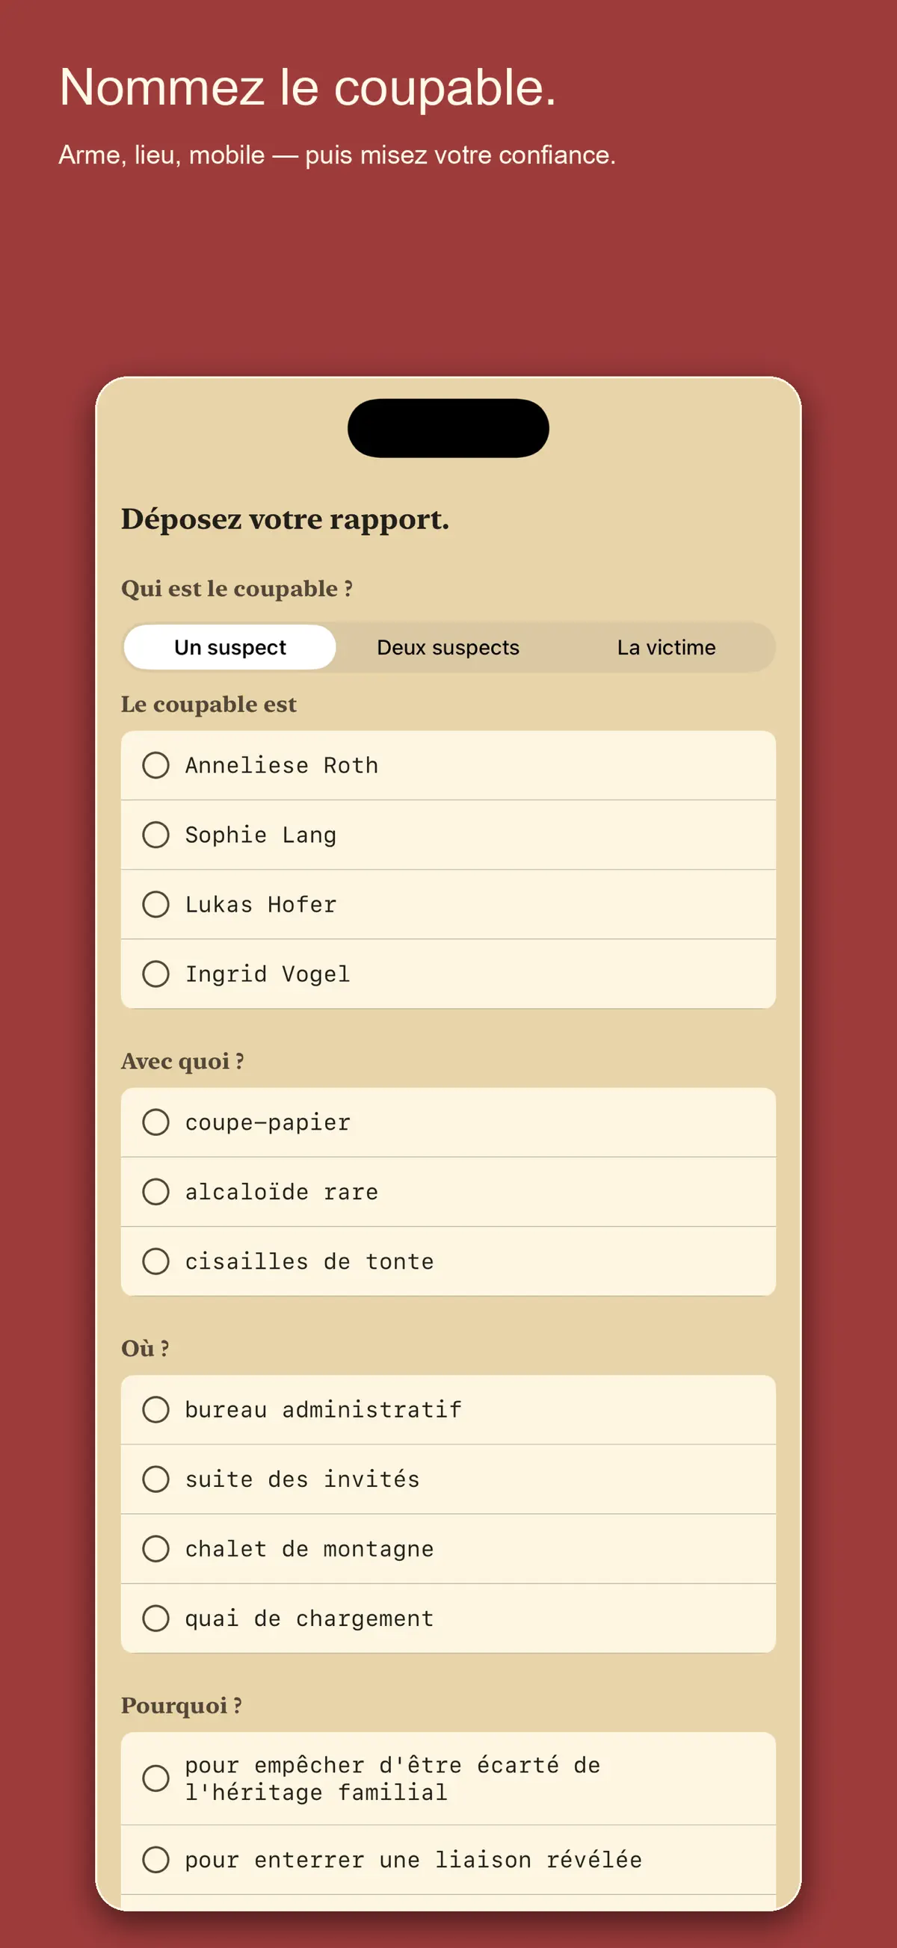This screenshot has width=897, height=1948.
Task: Choose coupe-papier as the weapon
Action: pos(448,1122)
